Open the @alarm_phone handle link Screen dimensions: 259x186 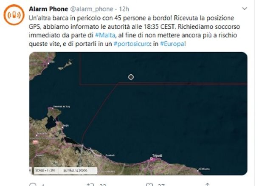[x=92, y=9]
